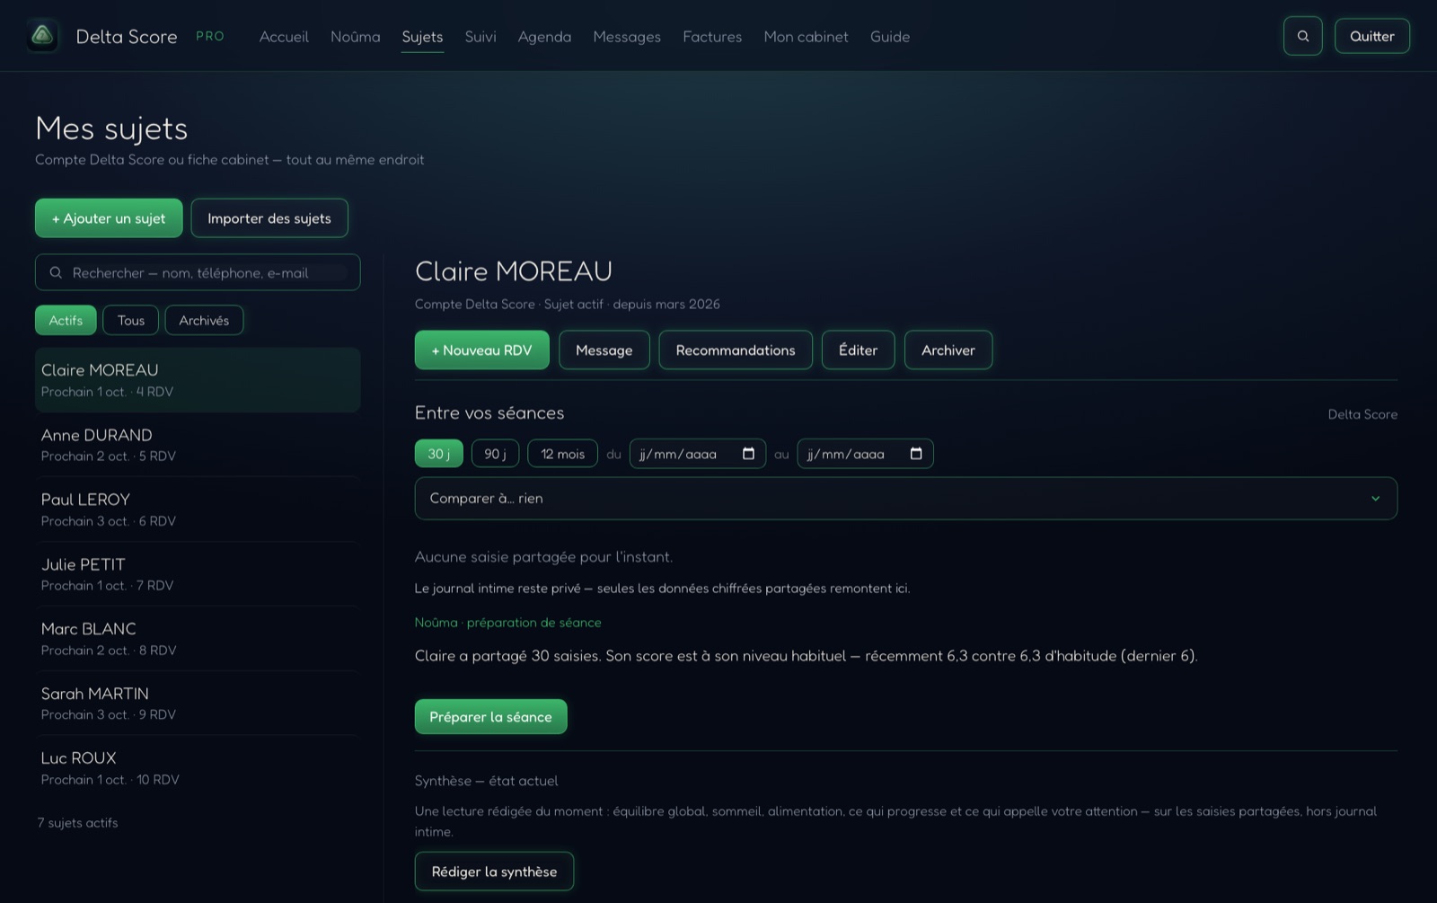Click the Quitter button

pos(1371,36)
